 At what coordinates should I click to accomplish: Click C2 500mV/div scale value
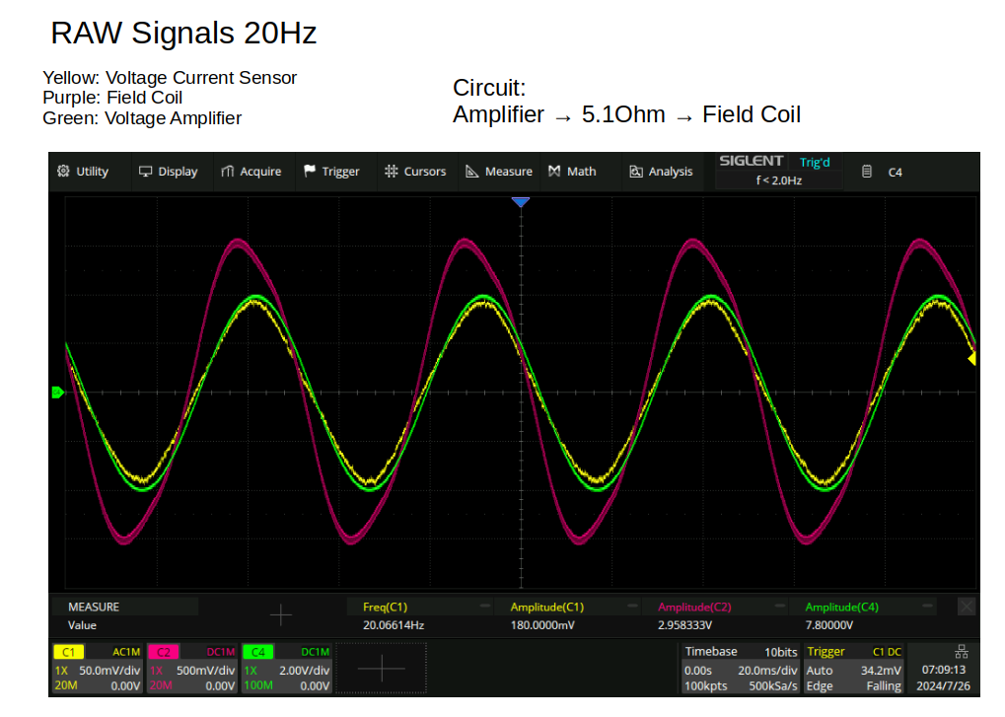point(206,671)
